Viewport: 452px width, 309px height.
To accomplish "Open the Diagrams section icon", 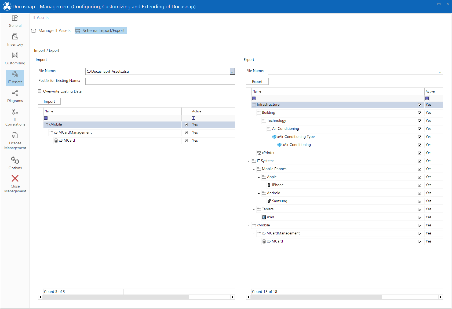I will coord(15,93).
